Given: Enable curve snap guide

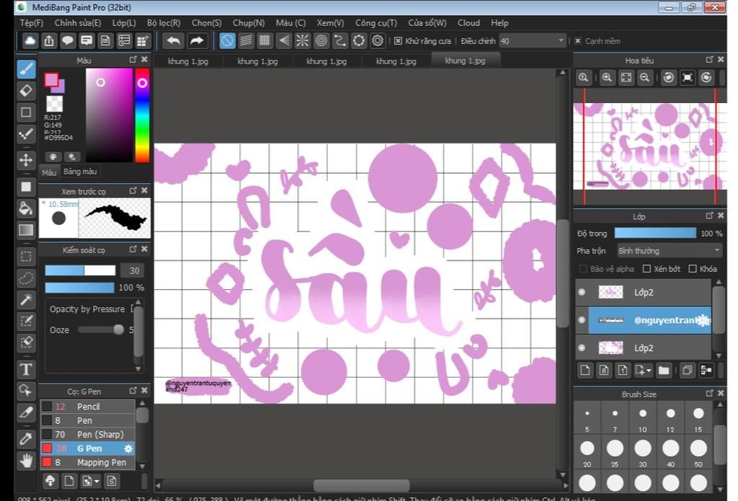Looking at the screenshot, I should tap(340, 41).
